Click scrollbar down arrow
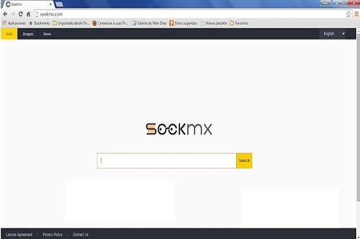Image resolution: width=360 pixels, height=239 pixels. click(358, 238)
